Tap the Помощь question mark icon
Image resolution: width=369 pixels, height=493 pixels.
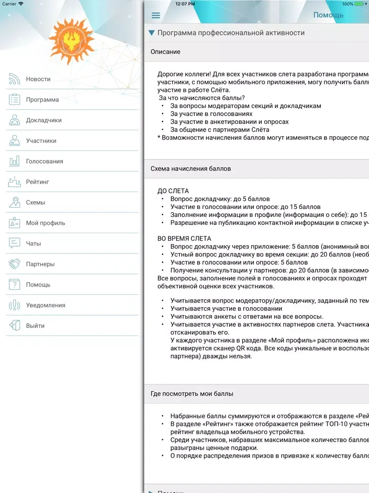pos(14,284)
